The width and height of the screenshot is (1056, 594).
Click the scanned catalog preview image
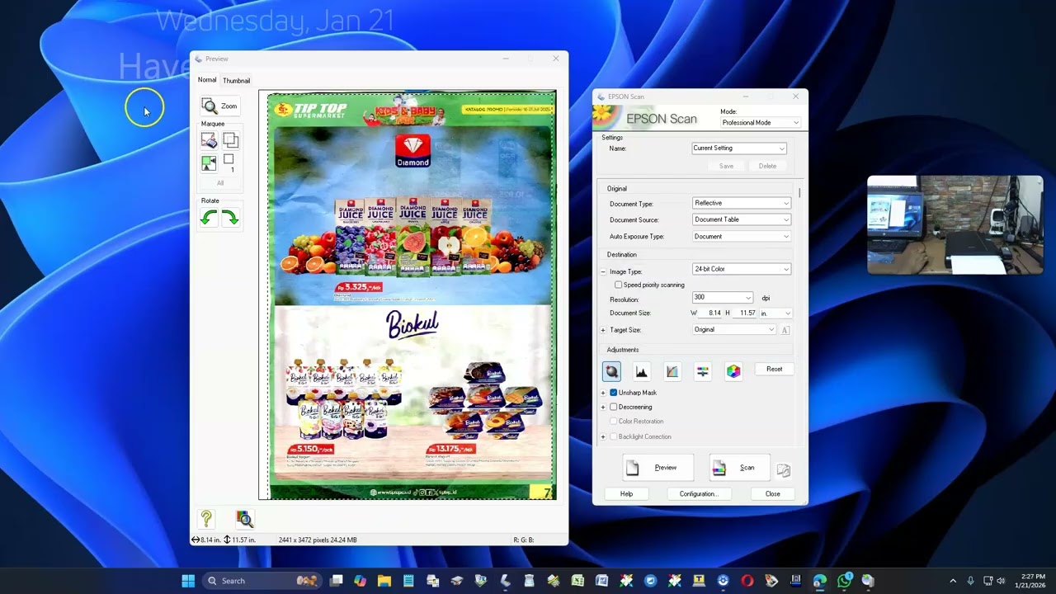pyautogui.click(x=408, y=295)
